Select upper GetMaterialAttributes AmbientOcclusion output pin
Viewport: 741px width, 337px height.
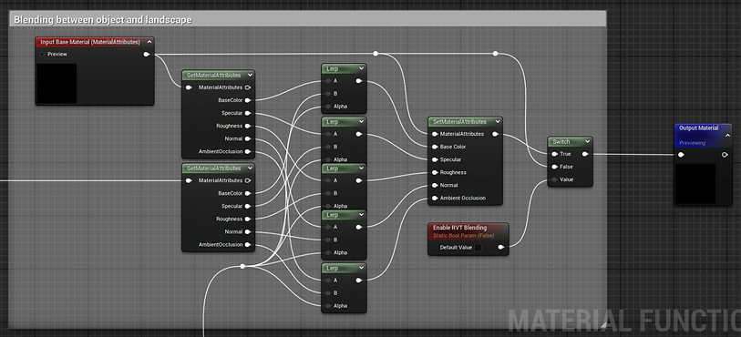click(x=248, y=151)
